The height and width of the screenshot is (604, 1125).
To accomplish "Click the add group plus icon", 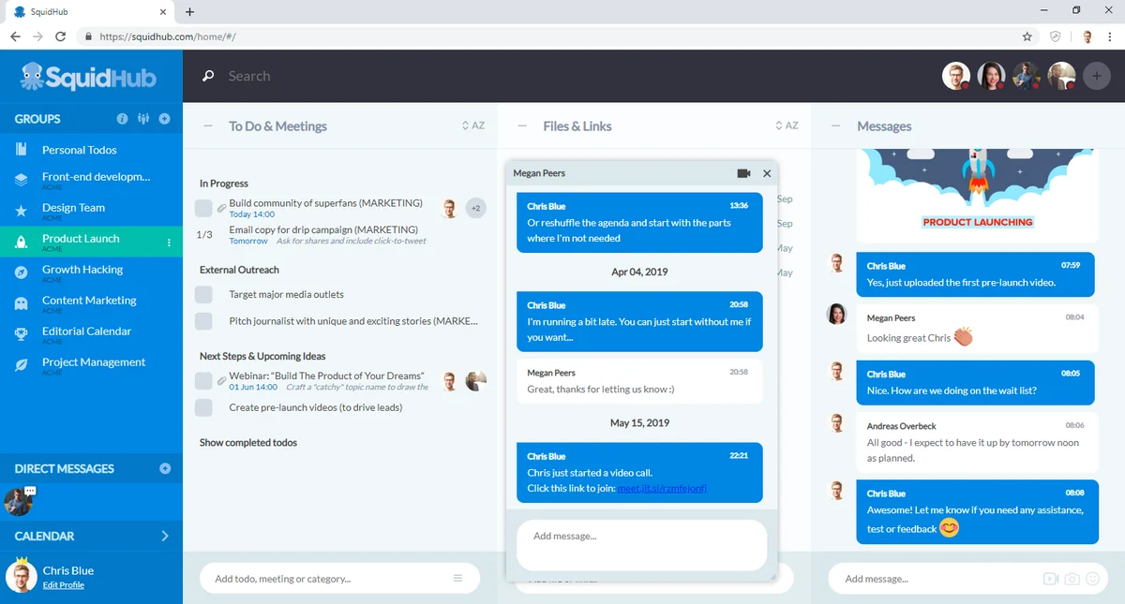I will click(x=165, y=119).
